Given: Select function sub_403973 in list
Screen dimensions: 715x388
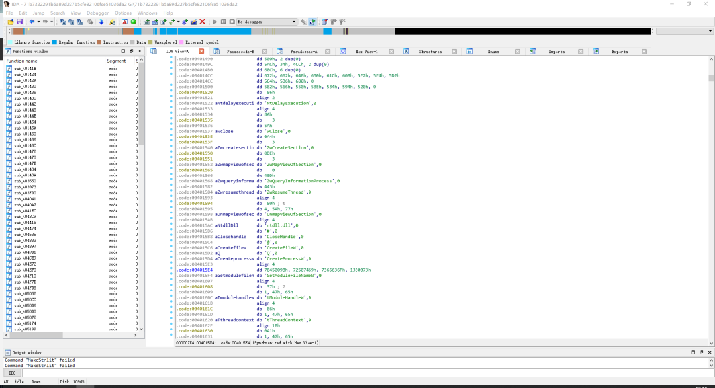Looking at the screenshot, I should point(25,187).
